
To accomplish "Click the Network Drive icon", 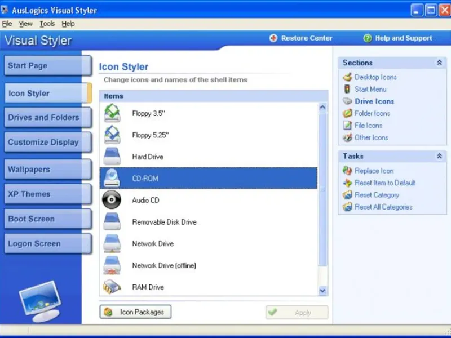I will tap(112, 243).
